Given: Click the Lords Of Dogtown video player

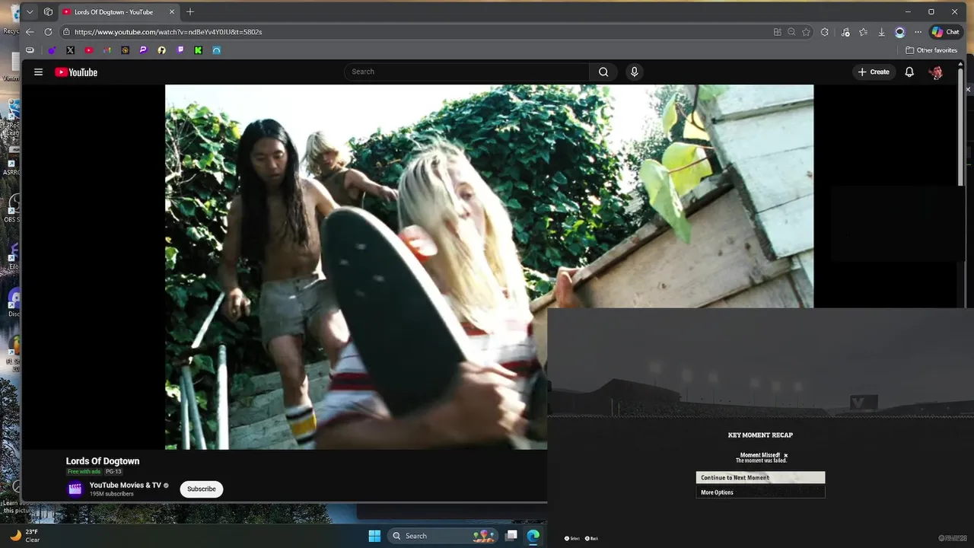Looking at the screenshot, I should 489,266.
